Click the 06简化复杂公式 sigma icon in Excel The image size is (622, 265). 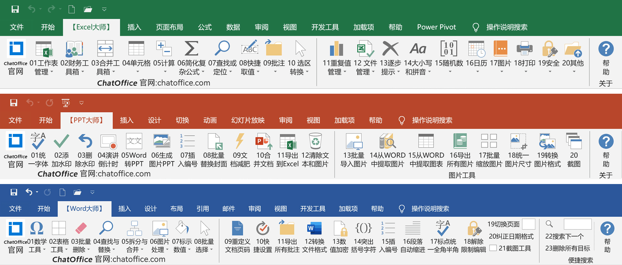pyautogui.click(x=192, y=48)
